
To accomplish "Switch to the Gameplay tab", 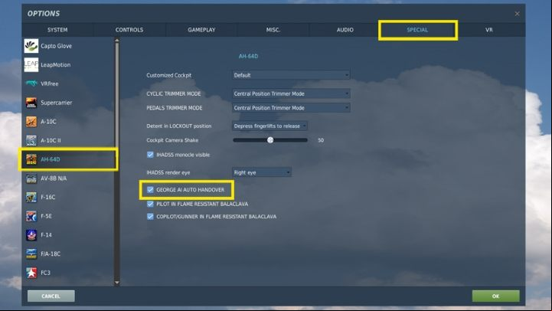I will point(201,30).
